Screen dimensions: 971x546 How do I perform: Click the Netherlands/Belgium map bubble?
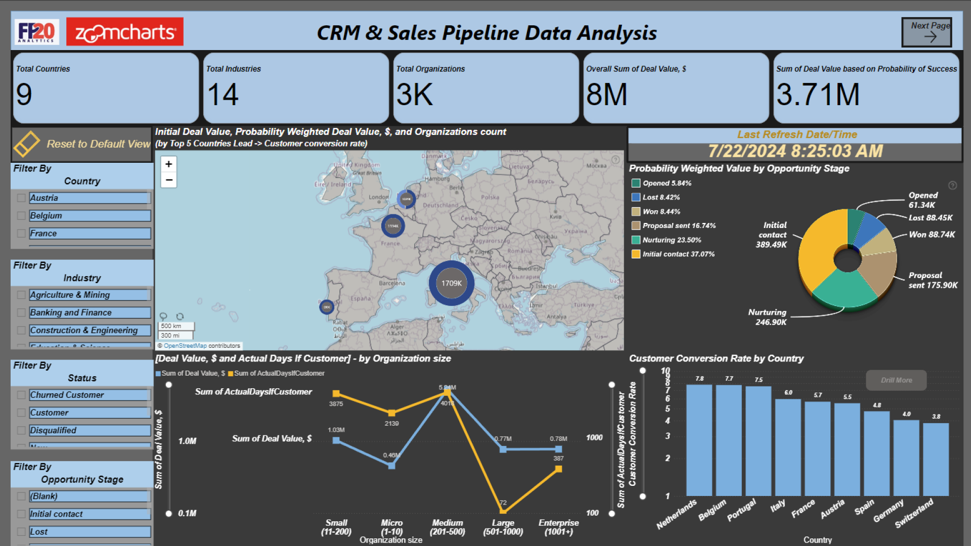point(406,199)
